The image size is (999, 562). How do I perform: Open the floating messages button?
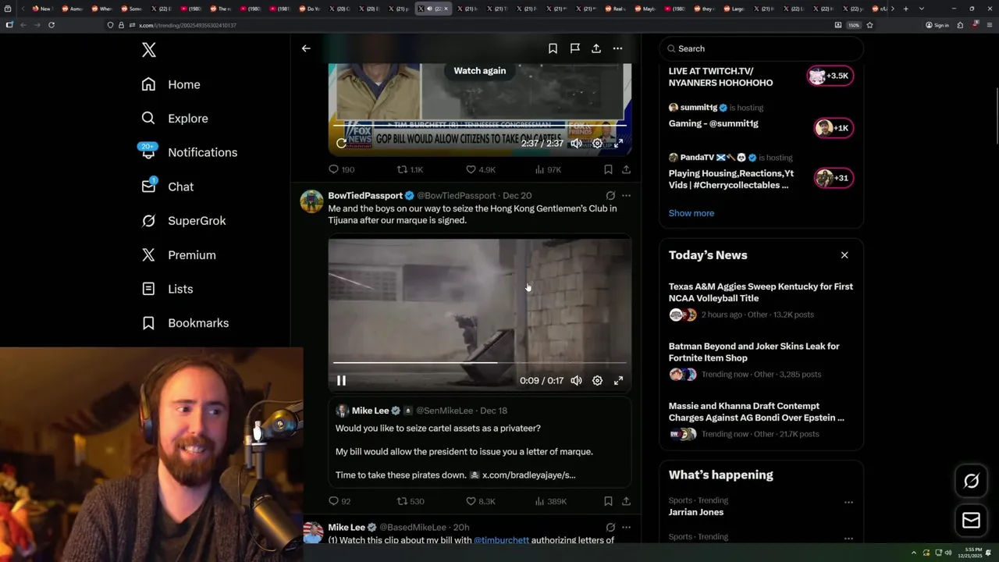(972, 521)
